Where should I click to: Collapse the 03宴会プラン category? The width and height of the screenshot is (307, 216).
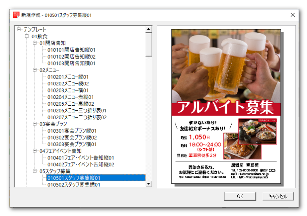click(x=35, y=124)
